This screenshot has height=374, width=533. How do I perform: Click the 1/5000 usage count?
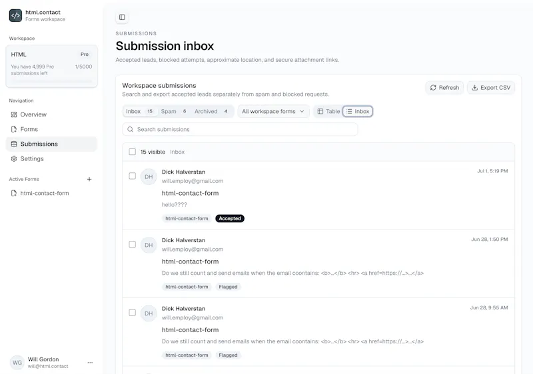(83, 67)
